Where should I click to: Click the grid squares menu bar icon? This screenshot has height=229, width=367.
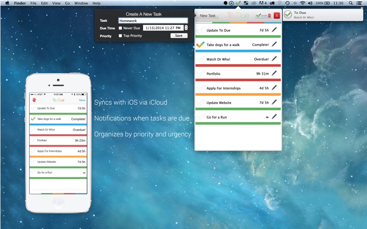[x=246, y=3]
